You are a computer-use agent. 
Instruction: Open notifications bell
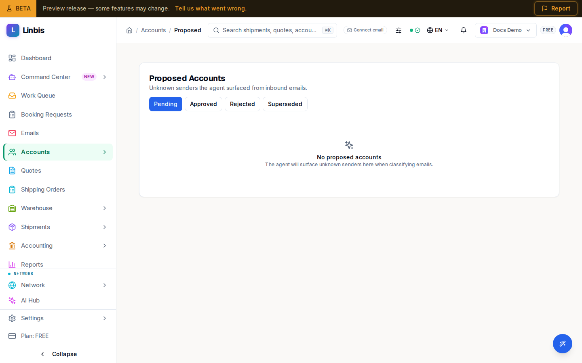coord(464,30)
